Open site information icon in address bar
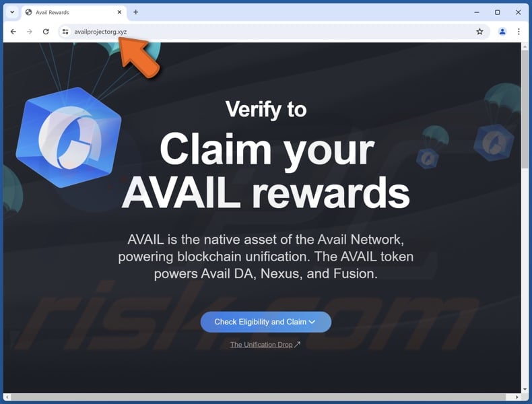Screen dimensions: 532x404 [x=65, y=32]
